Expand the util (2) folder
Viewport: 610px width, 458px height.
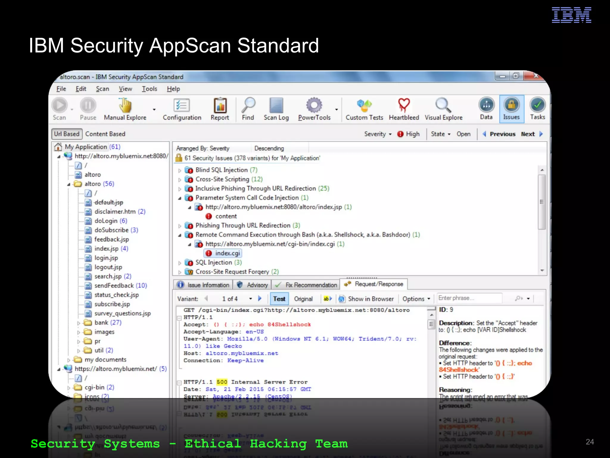pos(79,351)
